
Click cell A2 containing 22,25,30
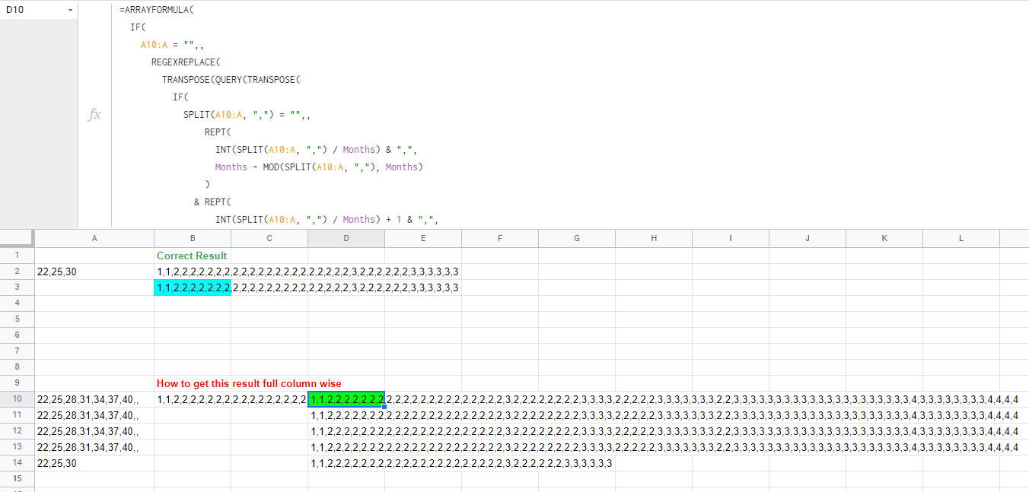click(94, 271)
